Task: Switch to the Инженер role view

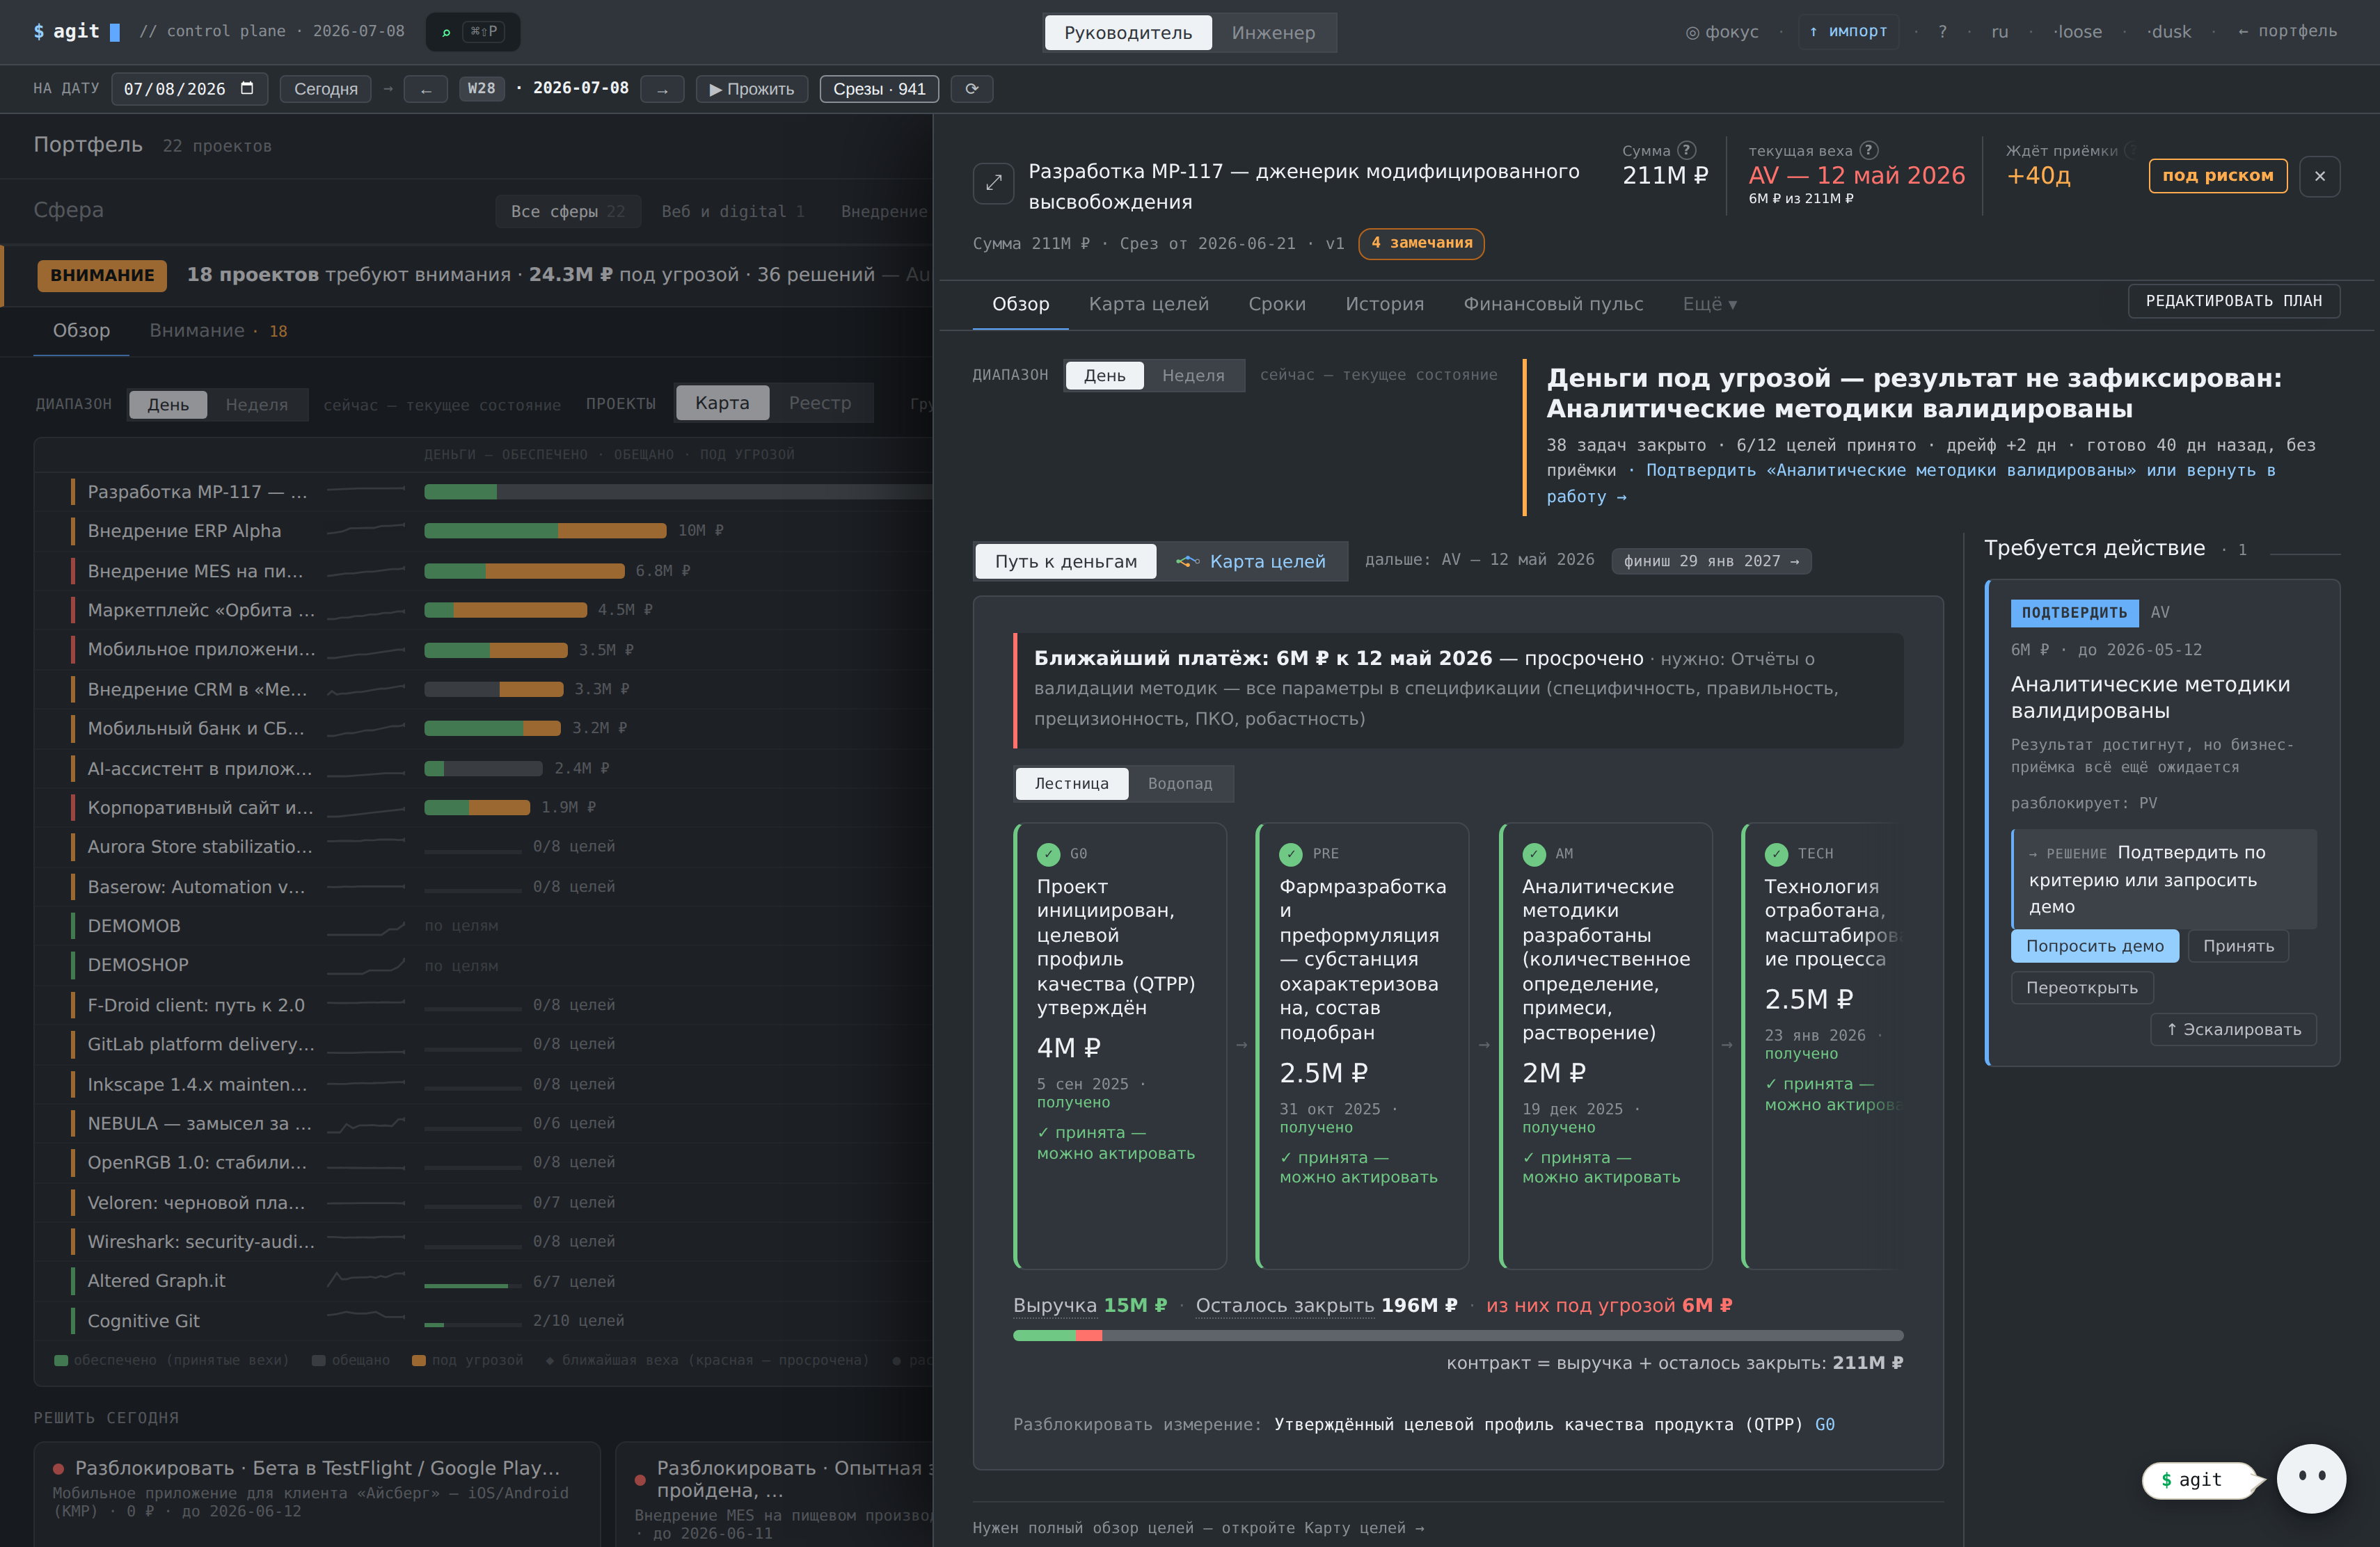Action: click(1273, 32)
